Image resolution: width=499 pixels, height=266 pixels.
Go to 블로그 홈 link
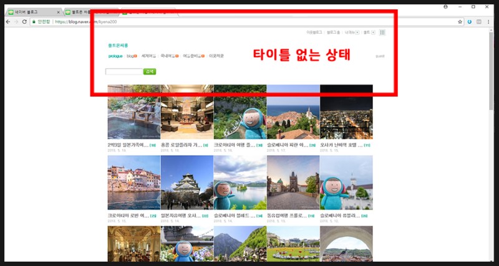[x=333, y=32]
